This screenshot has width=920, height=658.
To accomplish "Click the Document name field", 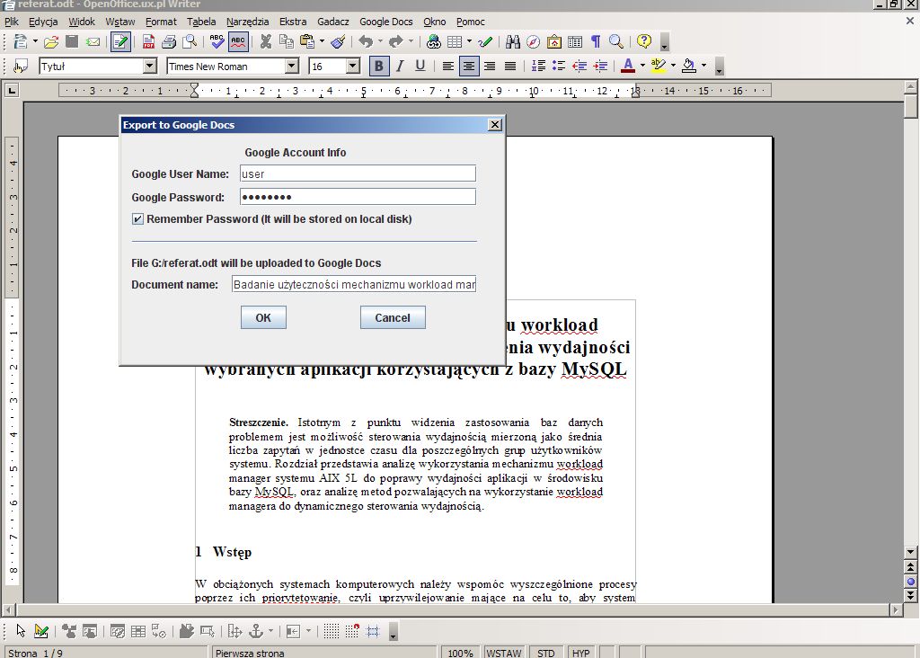I will 354,284.
